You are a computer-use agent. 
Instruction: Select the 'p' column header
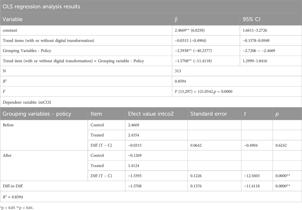coord(277,114)
